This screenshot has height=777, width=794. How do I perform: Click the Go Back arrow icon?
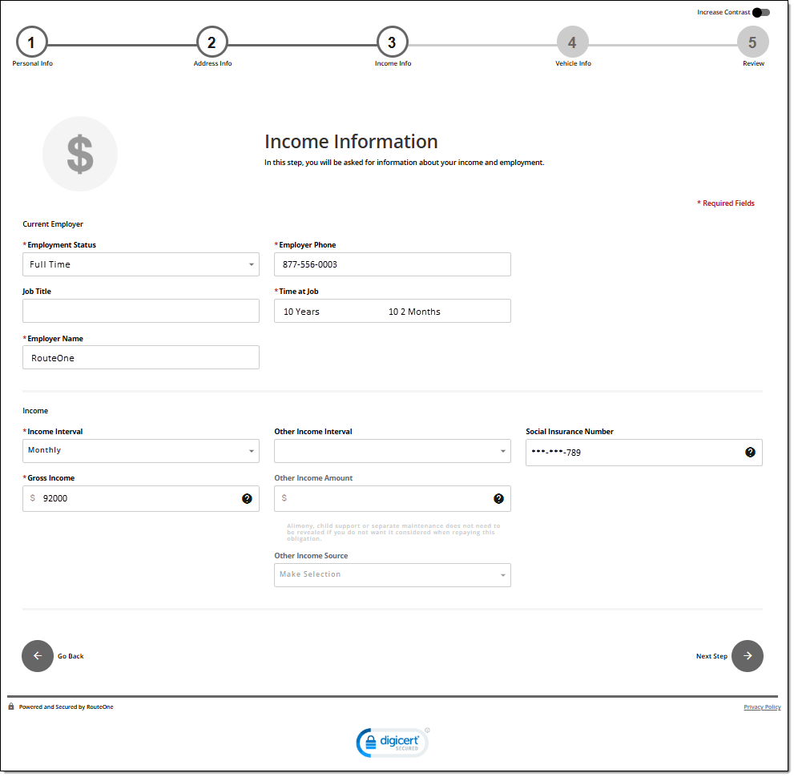(x=38, y=656)
